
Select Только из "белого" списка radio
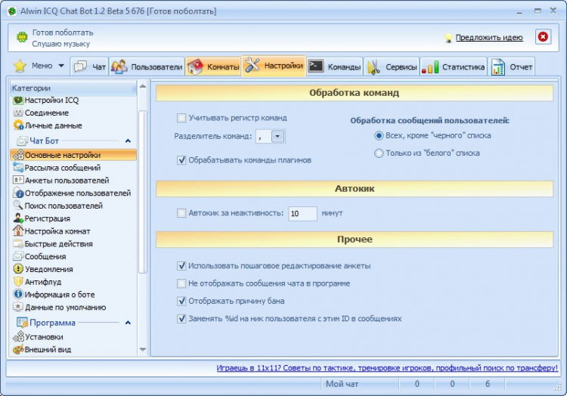coord(379,153)
